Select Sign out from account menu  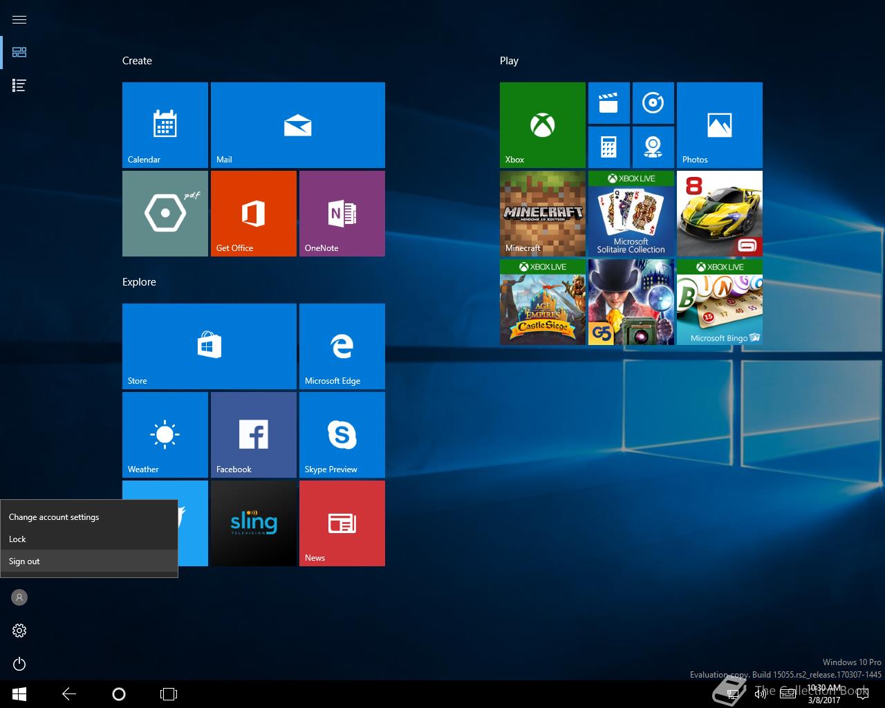25,561
